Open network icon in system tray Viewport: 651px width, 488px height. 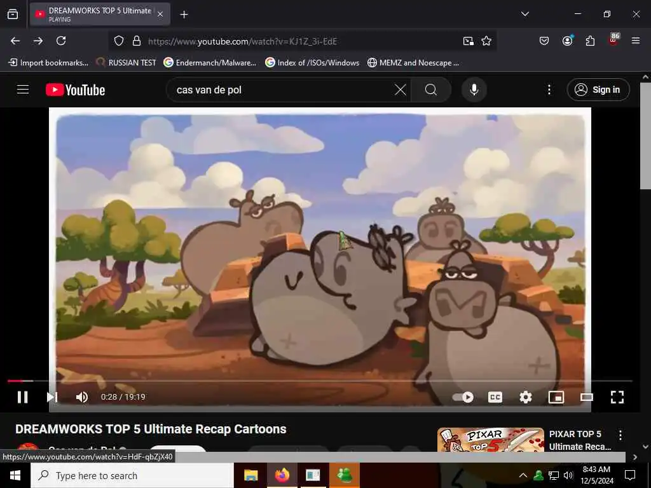pyautogui.click(x=554, y=475)
